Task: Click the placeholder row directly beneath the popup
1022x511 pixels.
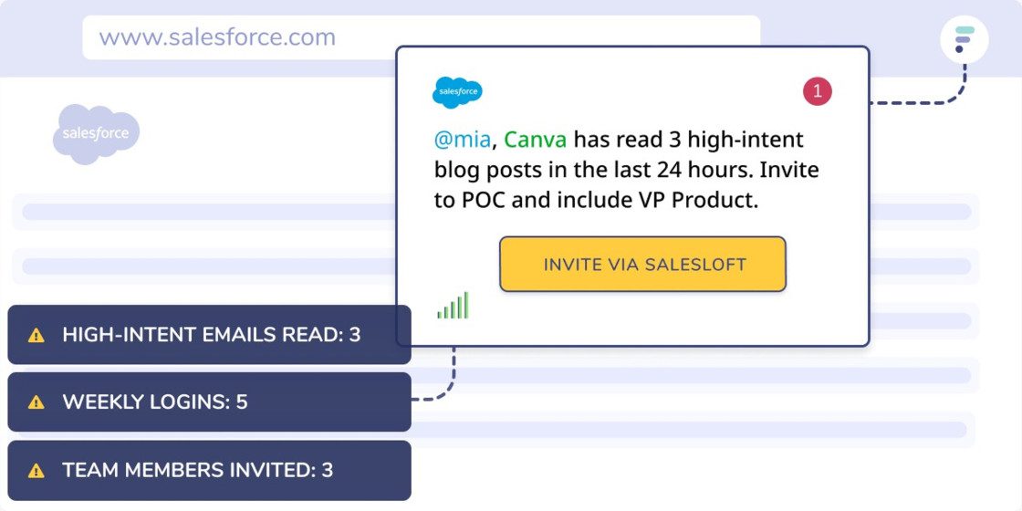Action: (693, 375)
